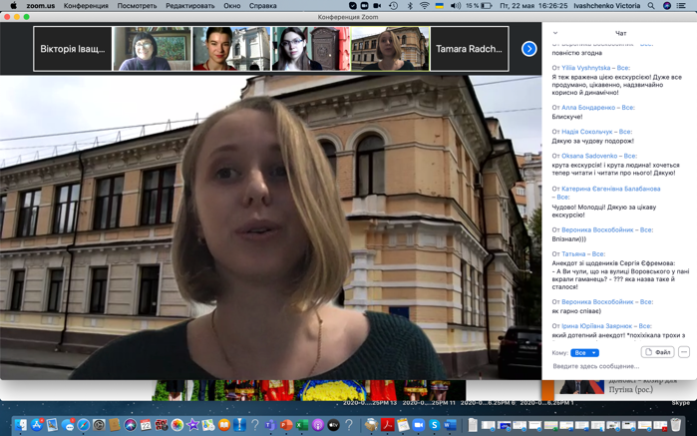Image resolution: width=697 pixels, height=436 pixels.
Task: Click chat message text 'Блискуче!'
Action: (x=566, y=117)
